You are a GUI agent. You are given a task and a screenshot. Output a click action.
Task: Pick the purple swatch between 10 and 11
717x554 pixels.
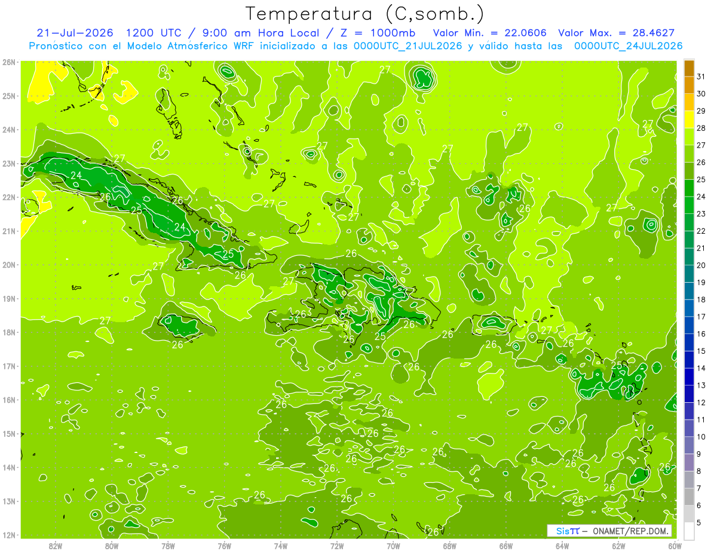point(689,428)
